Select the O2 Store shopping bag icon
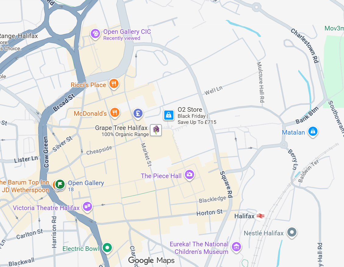Image resolution: width=344 pixels, height=267 pixels. click(169, 115)
